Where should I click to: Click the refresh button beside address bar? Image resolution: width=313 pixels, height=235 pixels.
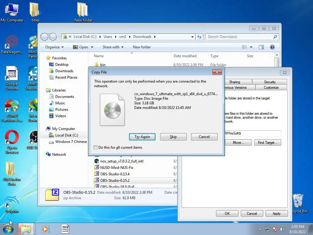199,37
